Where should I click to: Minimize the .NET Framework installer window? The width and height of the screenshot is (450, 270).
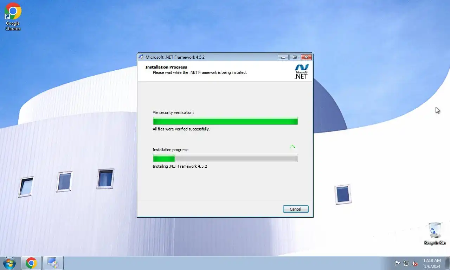tap(283, 57)
